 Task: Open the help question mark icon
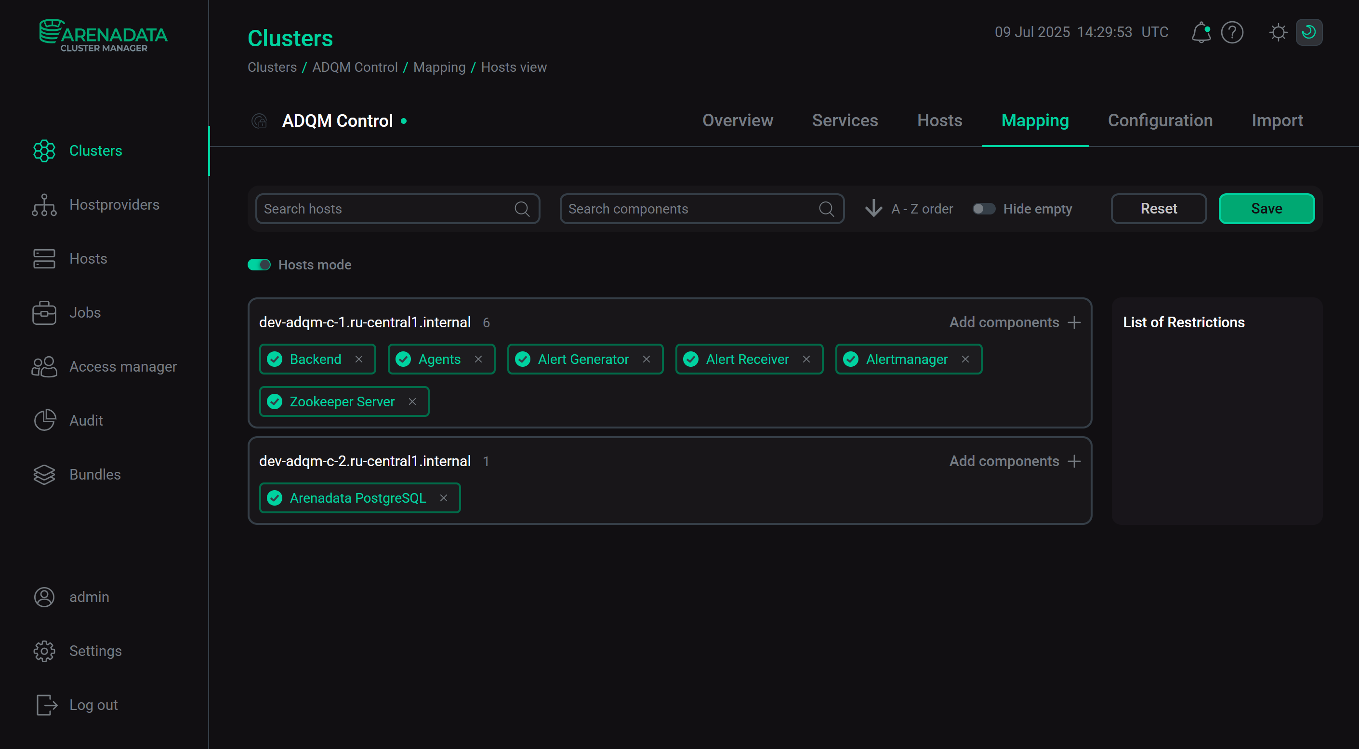1232,32
